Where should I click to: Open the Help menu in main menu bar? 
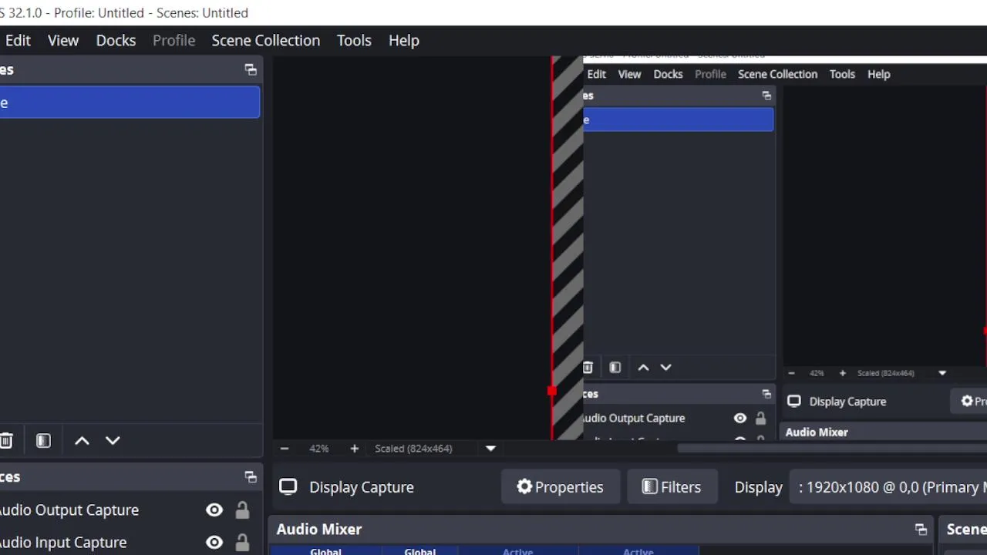[x=403, y=40]
